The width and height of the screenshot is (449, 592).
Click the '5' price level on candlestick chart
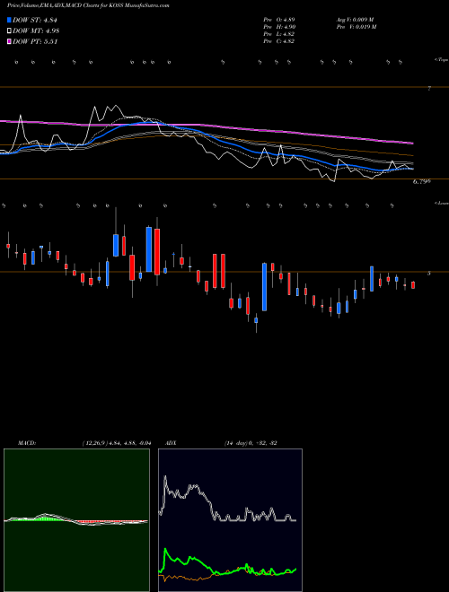tap(428, 273)
